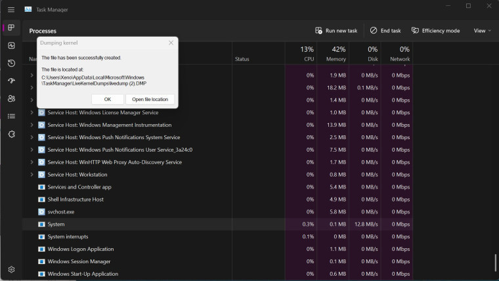Expand Service Host: Workstation row
This screenshot has height=281, width=499.
(x=32, y=175)
